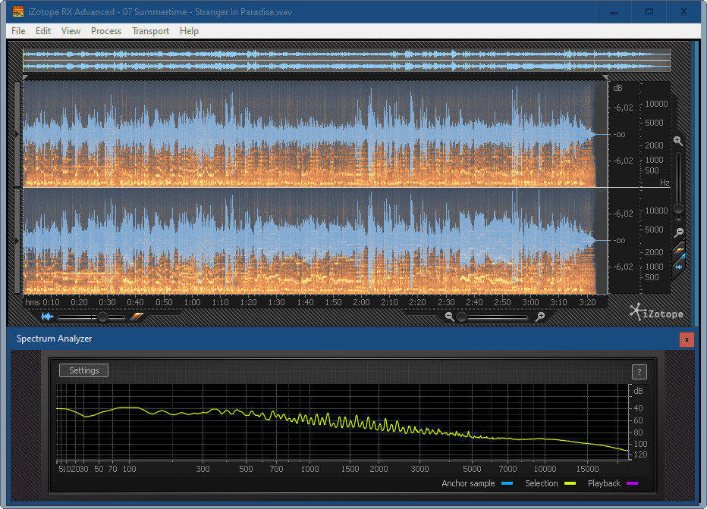Open the Edit menu

42,31
